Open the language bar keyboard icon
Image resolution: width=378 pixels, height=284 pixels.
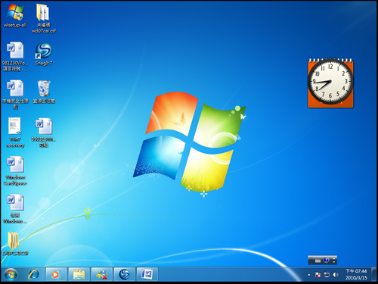[x=318, y=261]
